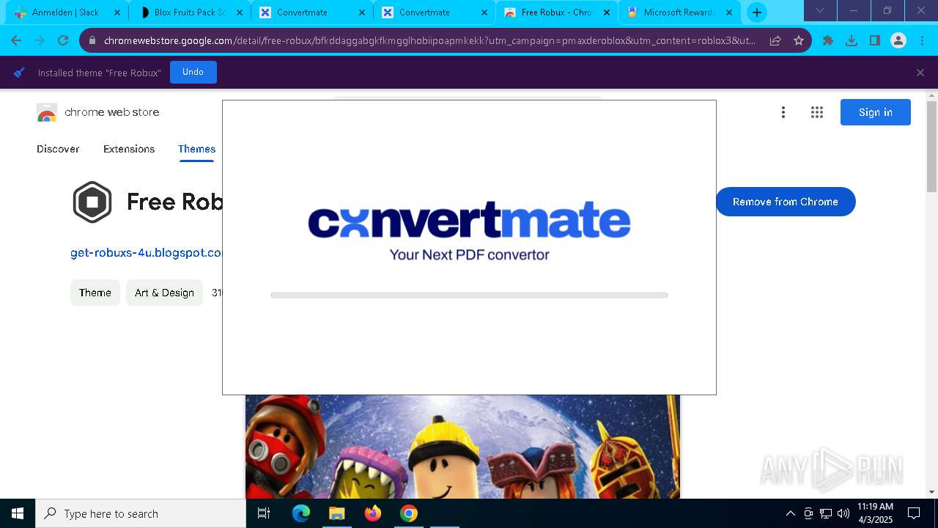
Task: Go to Discover section
Action: point(58,149)
